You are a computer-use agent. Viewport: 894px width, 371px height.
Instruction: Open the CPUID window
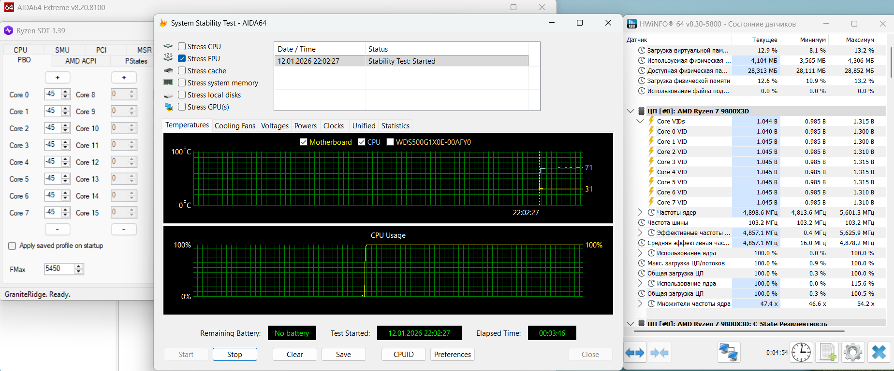[404, 354]
